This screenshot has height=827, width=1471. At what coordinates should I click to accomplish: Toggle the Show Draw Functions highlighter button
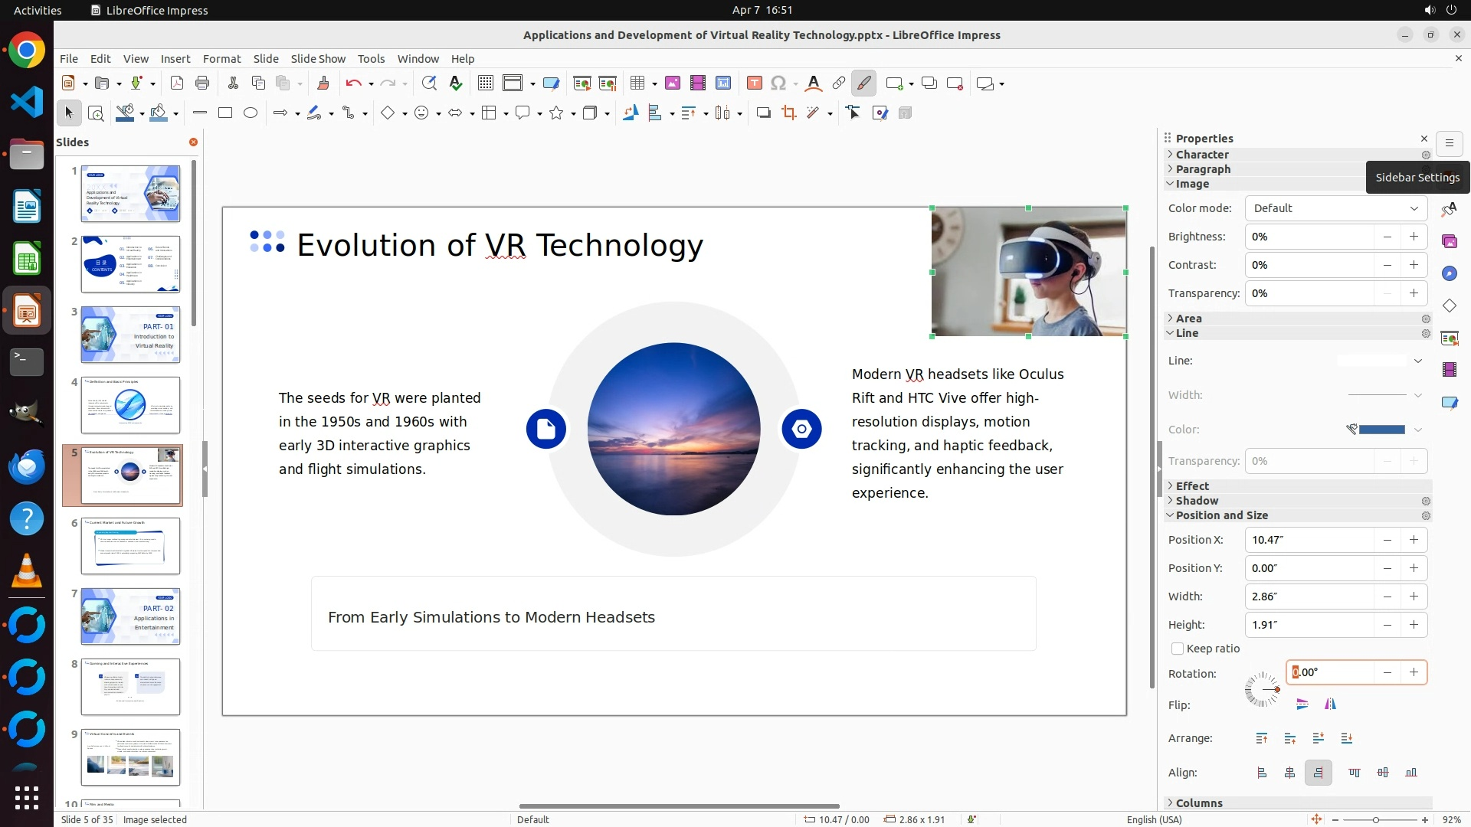click(863, 83)
